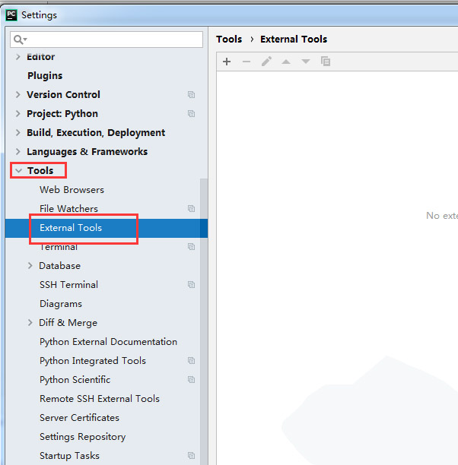Viewport: 458px width, 465px height.
Task: Expand the Project: Python chevron
Action: pyautogui.click(x=18, y=113)
